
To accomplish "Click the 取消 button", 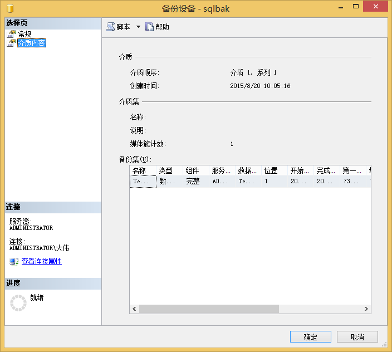I will pos(357,337).
